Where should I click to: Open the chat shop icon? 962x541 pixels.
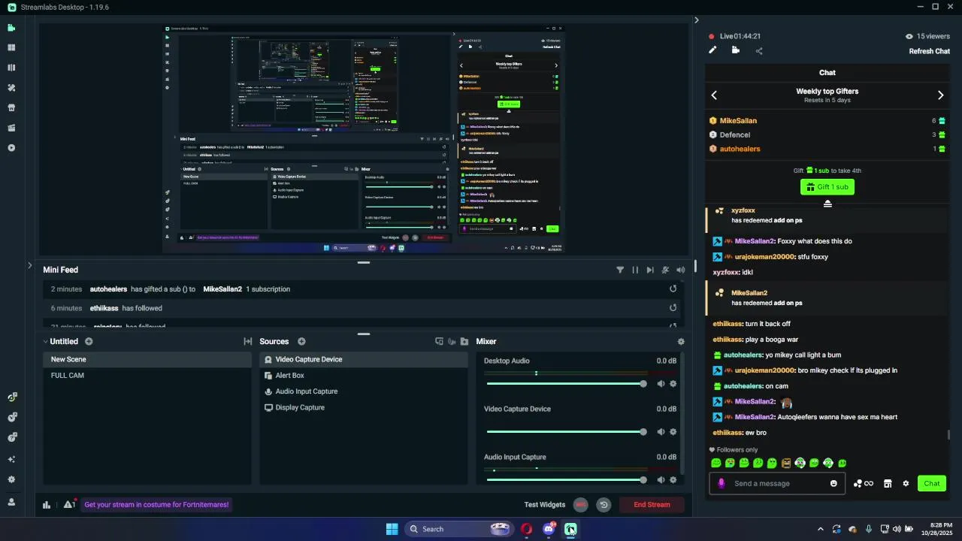coord(888,483)
